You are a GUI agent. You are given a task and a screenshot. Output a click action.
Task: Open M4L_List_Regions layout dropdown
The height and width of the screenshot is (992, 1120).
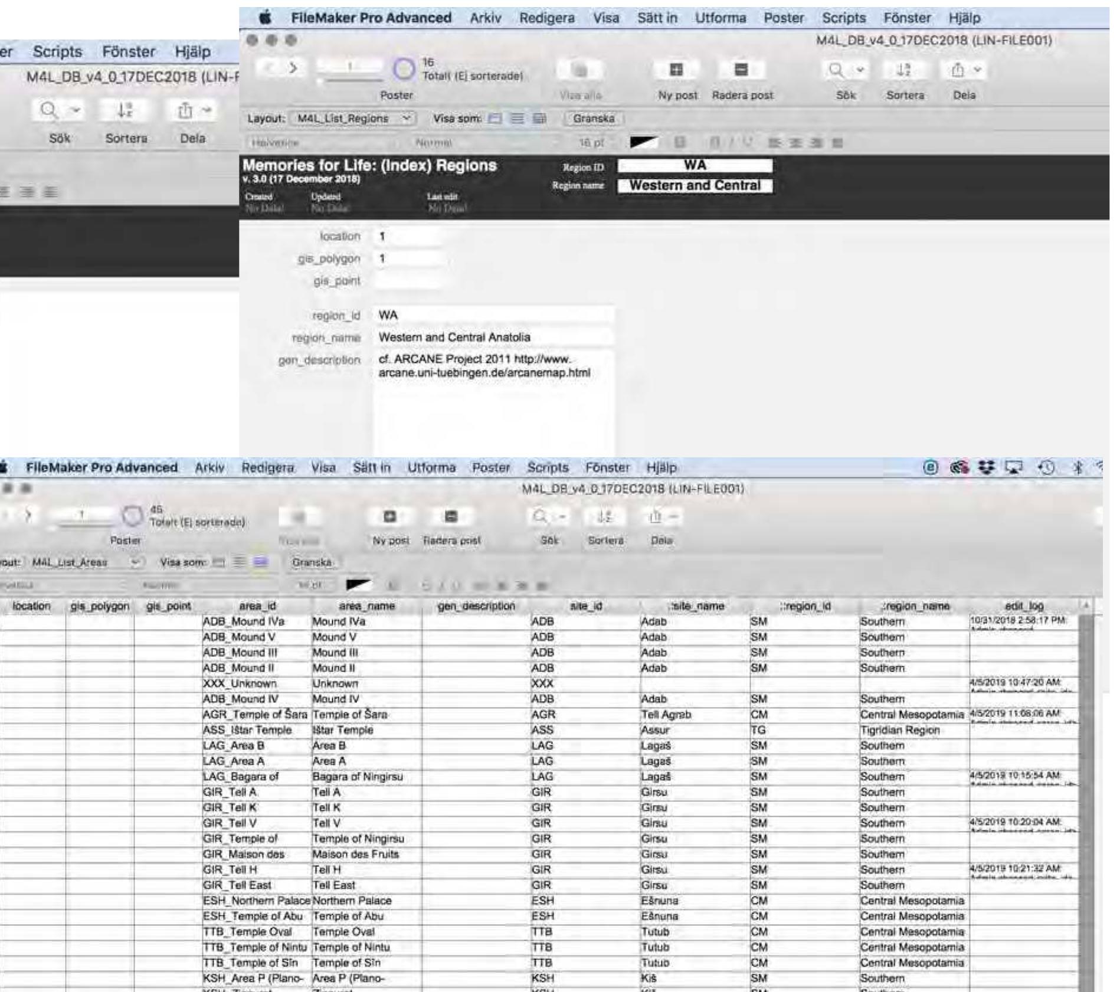click(353, 119)
